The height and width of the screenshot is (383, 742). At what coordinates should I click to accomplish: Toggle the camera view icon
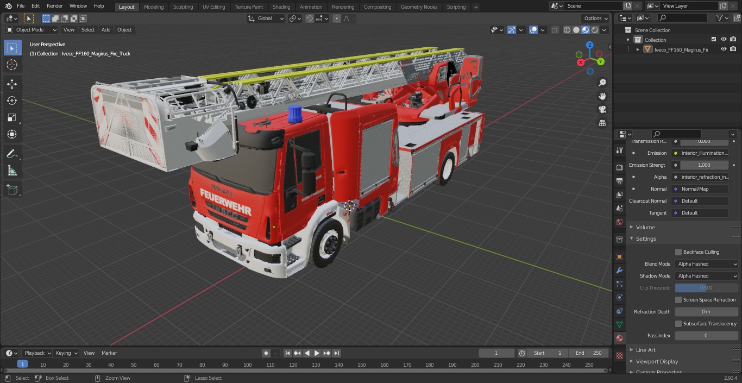pyautogui.click(x=602, y=110)
